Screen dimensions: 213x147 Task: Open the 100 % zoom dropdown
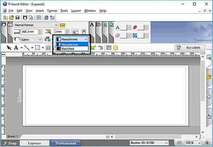(x=193, y=143)
